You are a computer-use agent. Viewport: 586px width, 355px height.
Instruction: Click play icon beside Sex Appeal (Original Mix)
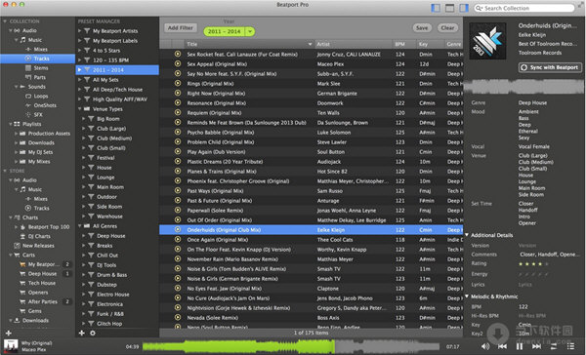tap(178, 63)
